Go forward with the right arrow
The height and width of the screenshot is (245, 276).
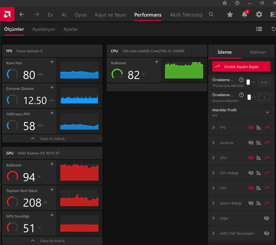(36, 14)
